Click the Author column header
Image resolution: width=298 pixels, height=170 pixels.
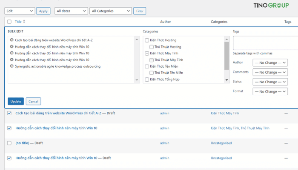(x=166, y=22)
